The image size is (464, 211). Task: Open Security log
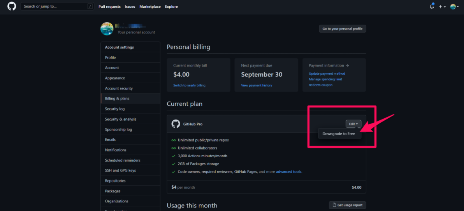tap(130, 109)
